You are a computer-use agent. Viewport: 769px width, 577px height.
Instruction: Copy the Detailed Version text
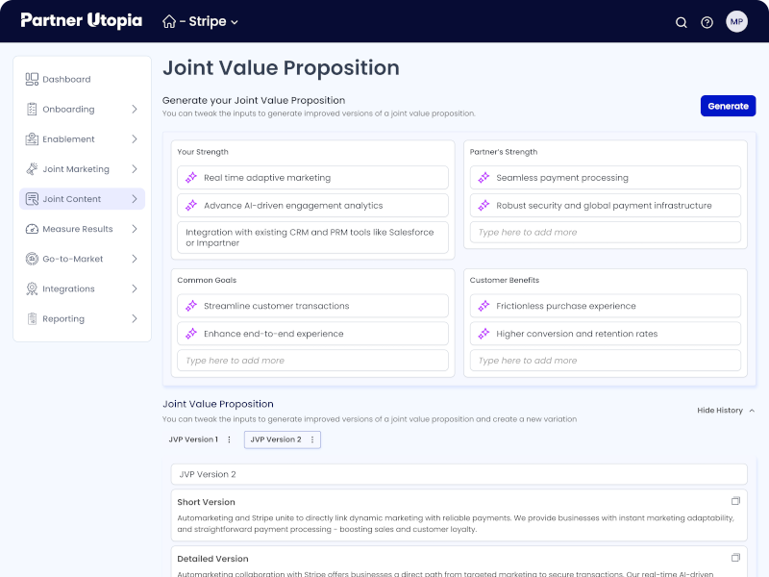point(735,558)
